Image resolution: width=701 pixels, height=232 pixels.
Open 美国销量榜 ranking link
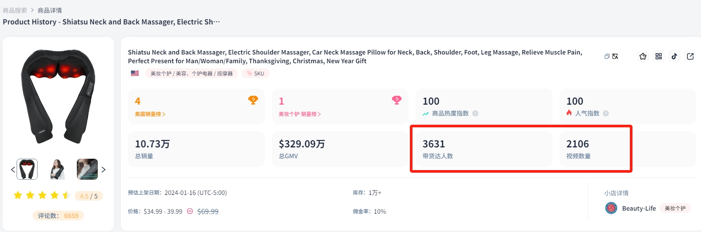point(150,114)
